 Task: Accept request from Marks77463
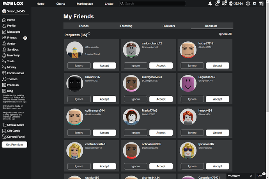click(161, 133)
